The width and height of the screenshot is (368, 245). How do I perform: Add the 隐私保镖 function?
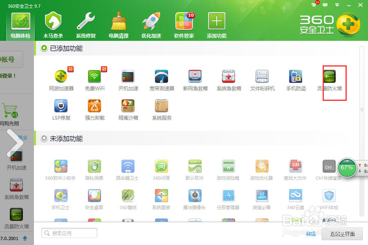tap(94, 170)
